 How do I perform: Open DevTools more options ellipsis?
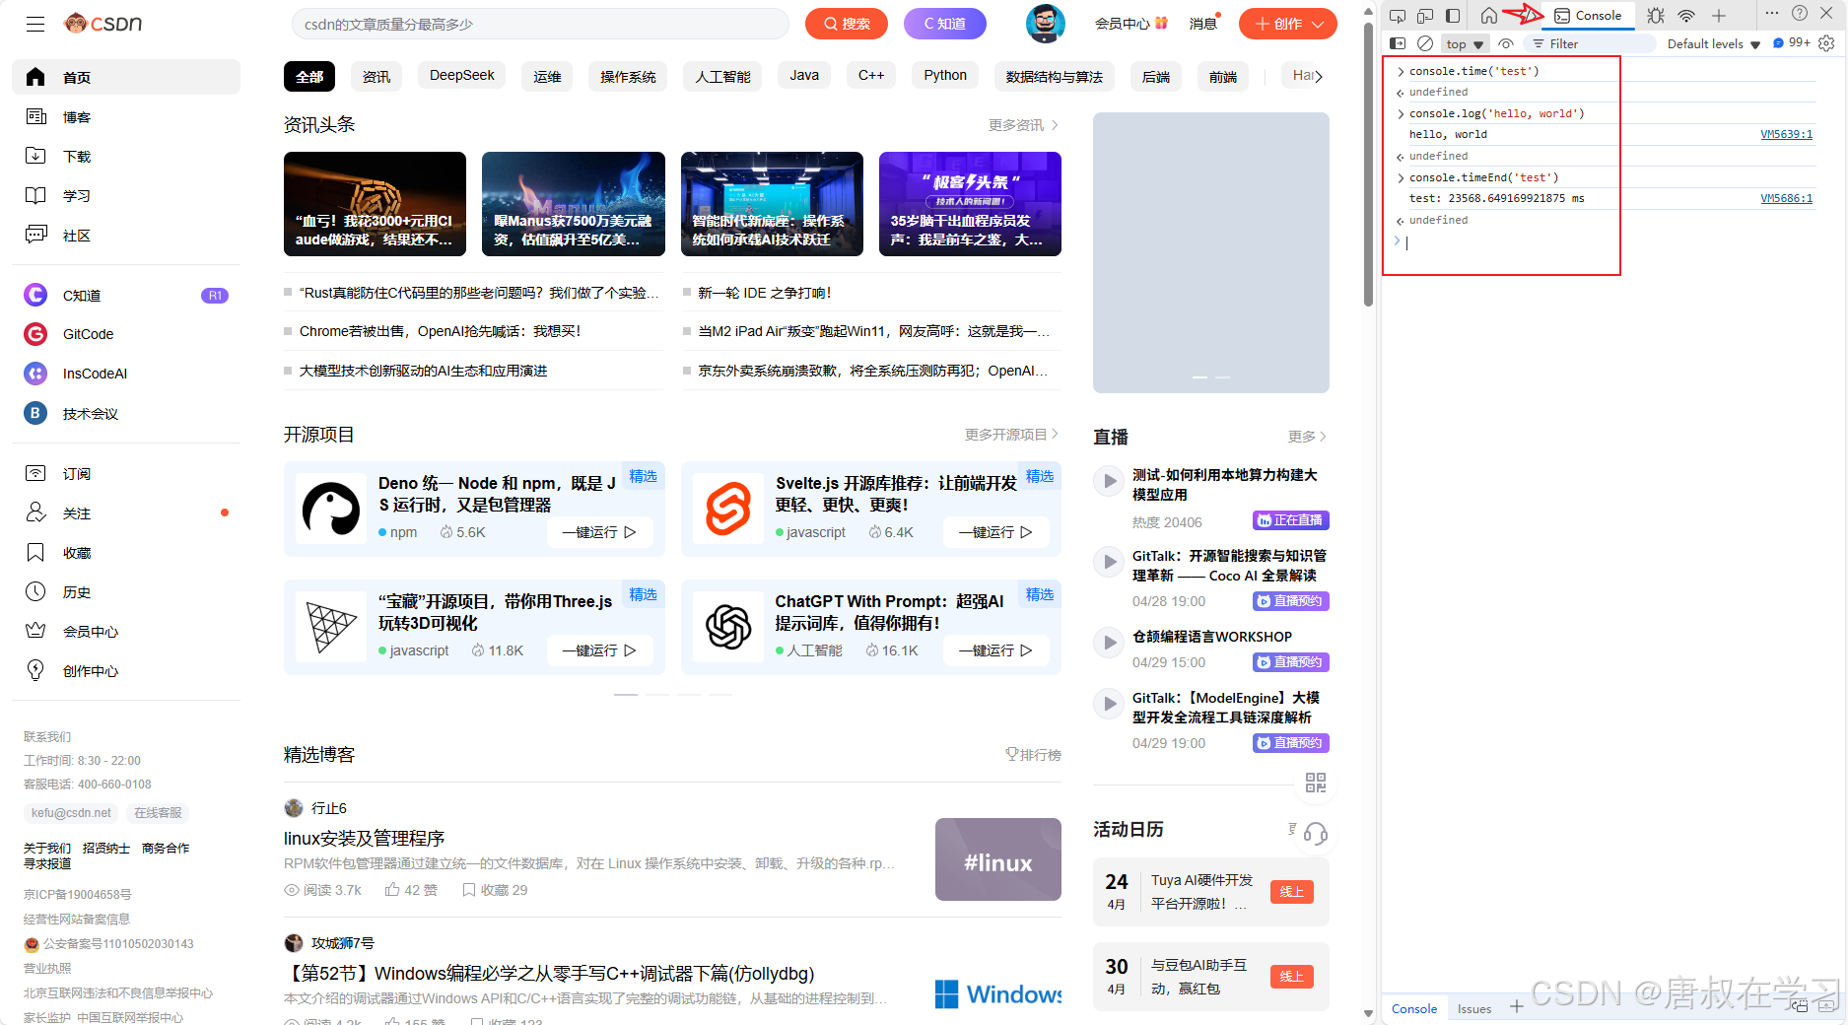coord(1772,14)
